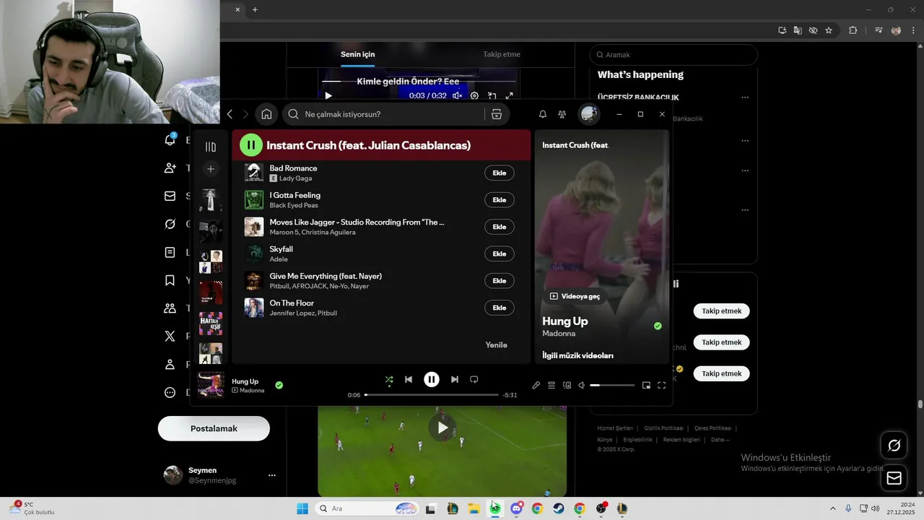Open Steam from the taskbar
The width and height of the screenshot is (924, 520).
point(559,508)
